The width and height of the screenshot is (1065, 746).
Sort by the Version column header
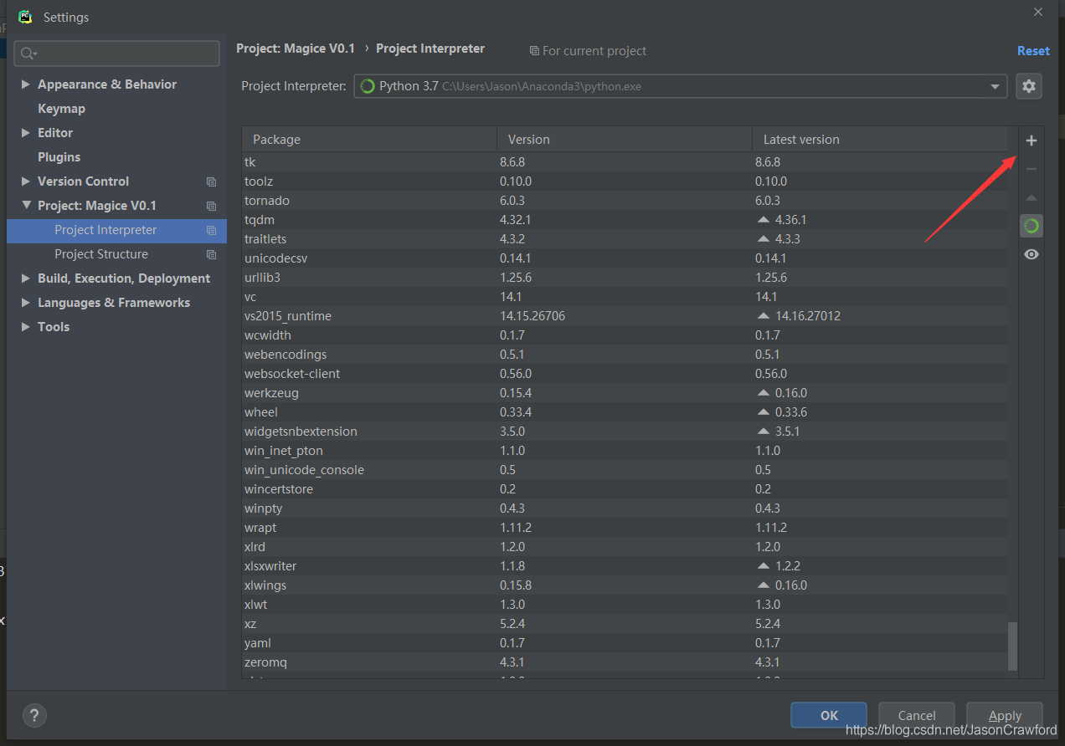coord(625,140)
